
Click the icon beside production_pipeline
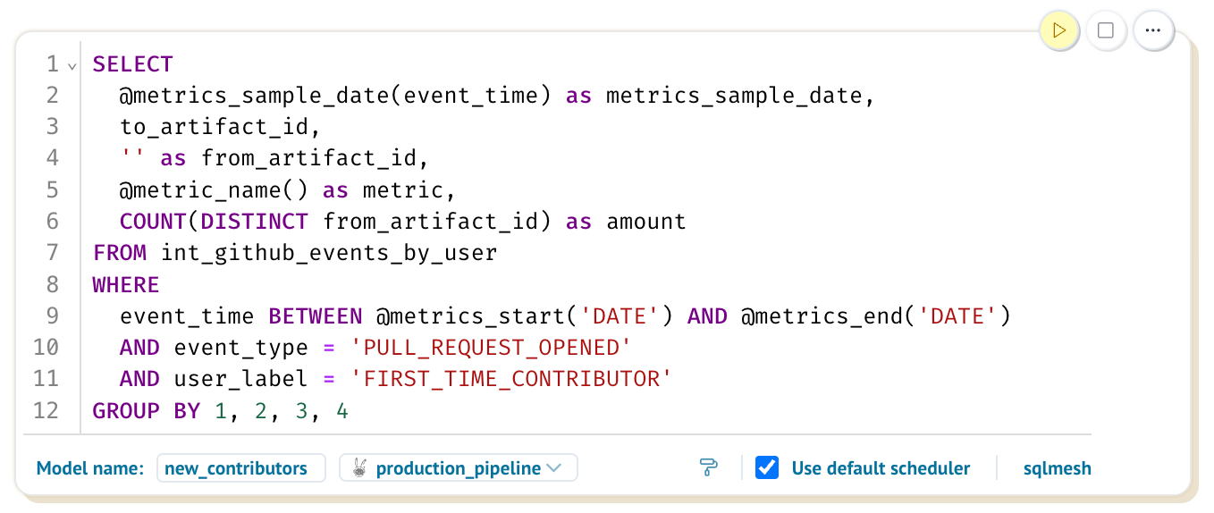click(x=359, y=468)
